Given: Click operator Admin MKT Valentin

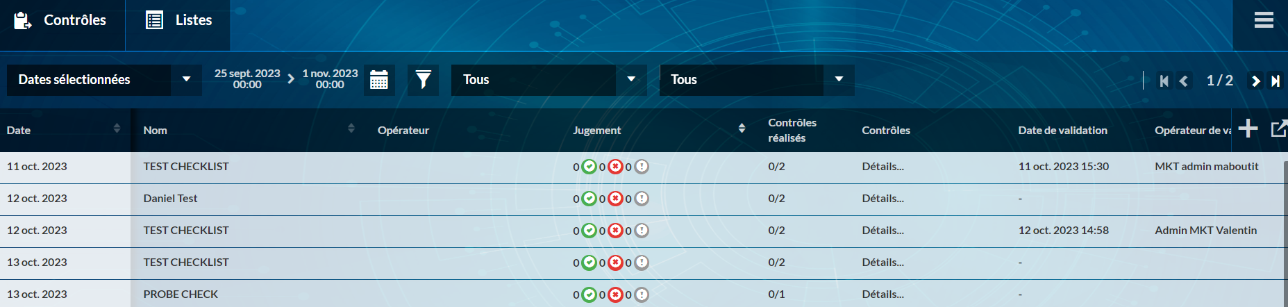Looking at the screenshot, I should (x=1205, y=231).
